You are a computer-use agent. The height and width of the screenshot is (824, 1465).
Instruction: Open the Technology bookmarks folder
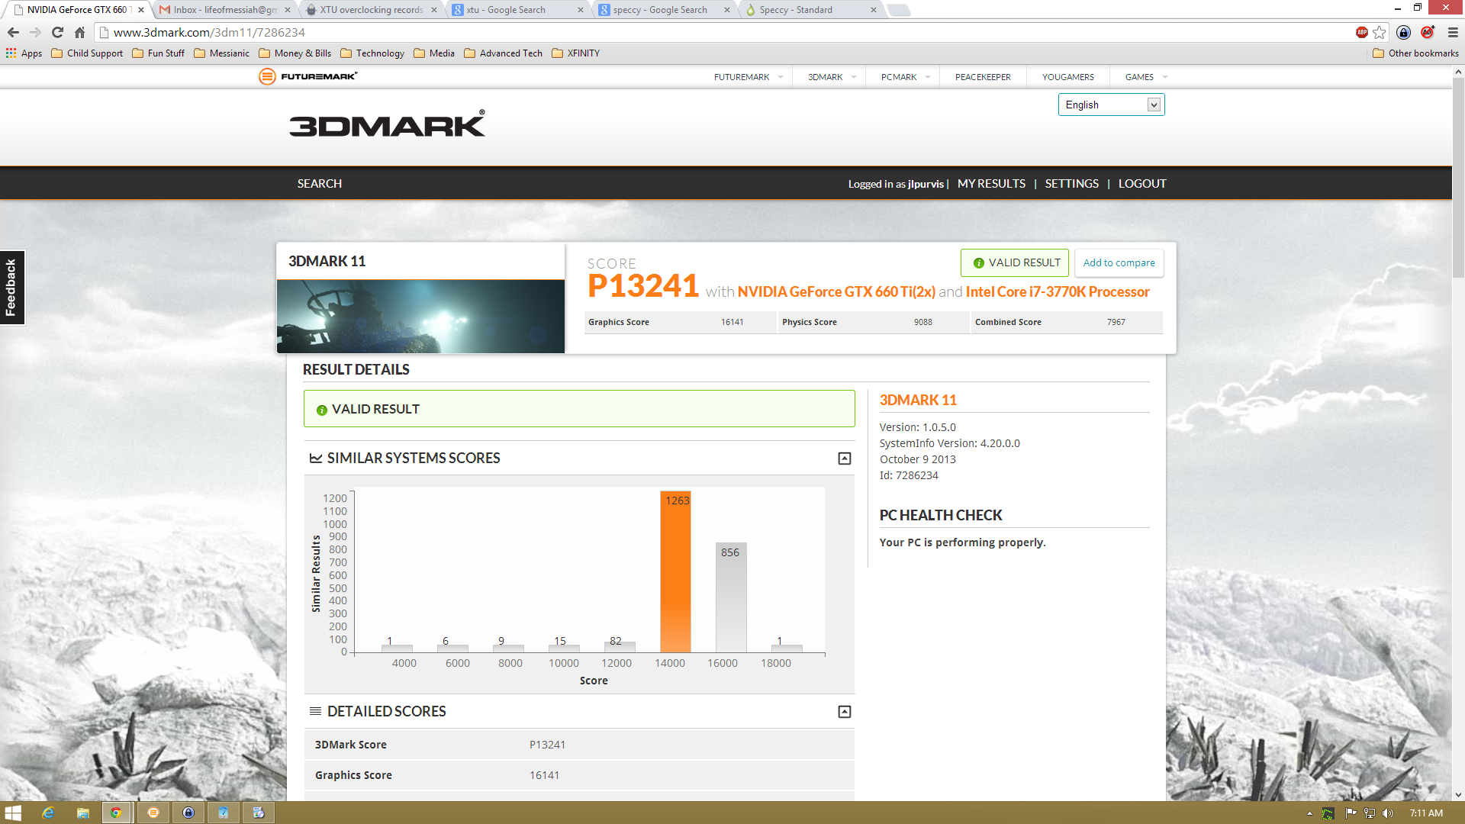coord(372,53)
